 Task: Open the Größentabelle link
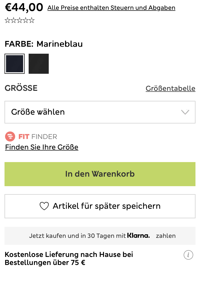[170, 88]
